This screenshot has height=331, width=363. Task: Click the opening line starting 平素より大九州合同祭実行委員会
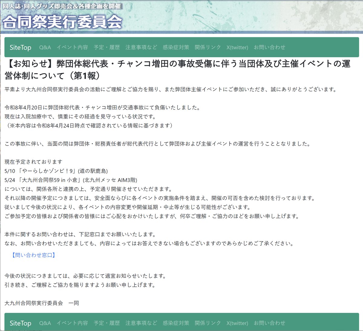(x=171, y=89)
